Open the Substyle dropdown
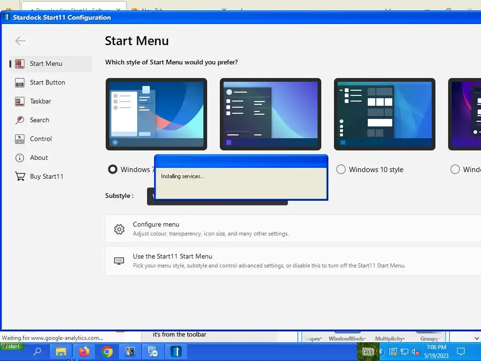 tap(217, 196)
